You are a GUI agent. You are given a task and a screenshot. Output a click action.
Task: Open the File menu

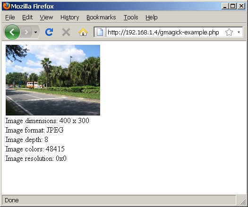[10, 17]
